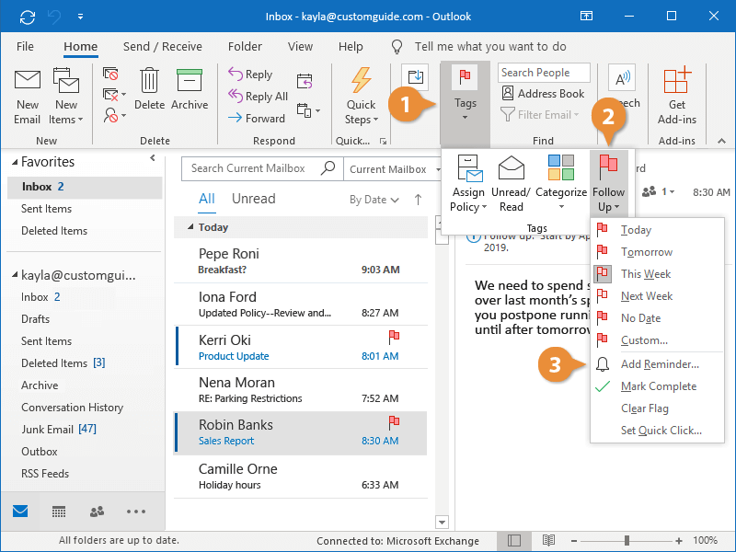Viewport: 736px width, 552px height.
Task: Select This Week flag option
Action: [x=657, y=274]
